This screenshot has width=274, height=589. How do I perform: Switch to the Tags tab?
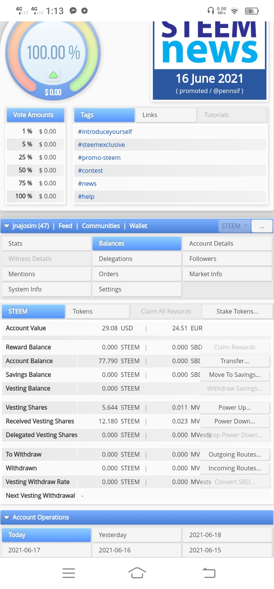(x=104, y=115)
